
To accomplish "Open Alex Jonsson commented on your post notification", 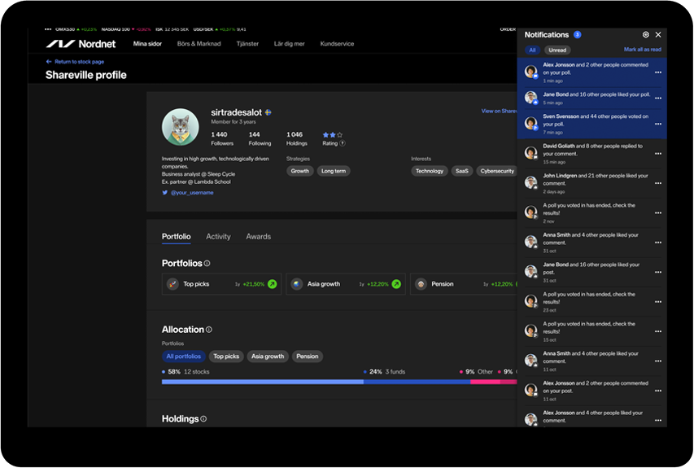I will 592,391.
